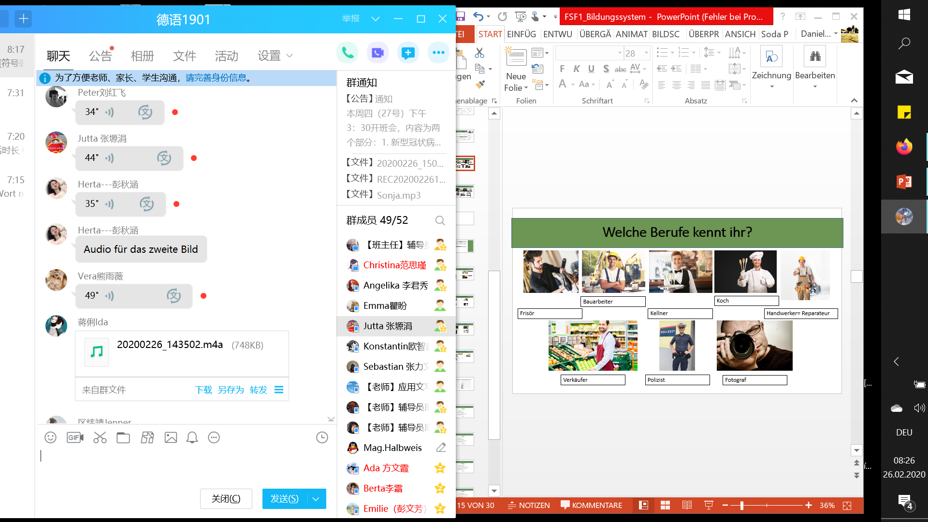Convert Peter刘红飞's 34" voice message to text
The width and height of the screenshot is (928, 522).
click(x=145, y=112)
